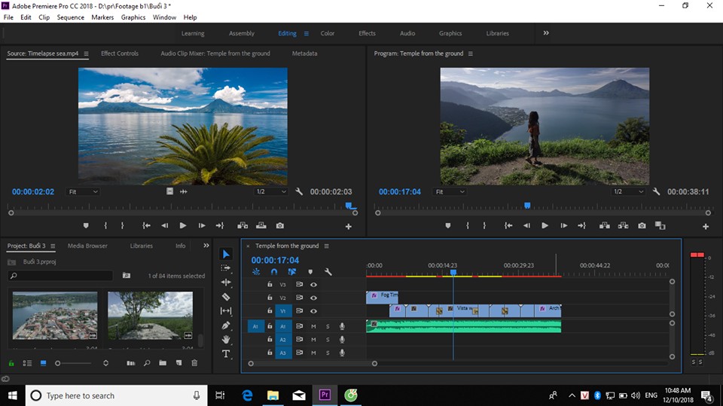Toggle Linked Selection in timeline
This screenshot has width=723, height=406.
pos(292,272)
